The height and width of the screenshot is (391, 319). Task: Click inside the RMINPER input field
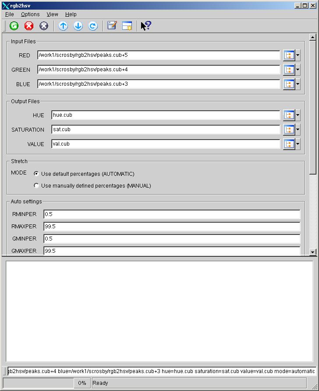coord(172,214)
